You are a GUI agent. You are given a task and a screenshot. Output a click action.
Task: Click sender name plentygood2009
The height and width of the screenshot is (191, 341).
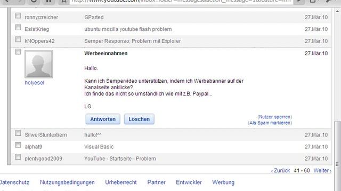click(x=43, y=159)
